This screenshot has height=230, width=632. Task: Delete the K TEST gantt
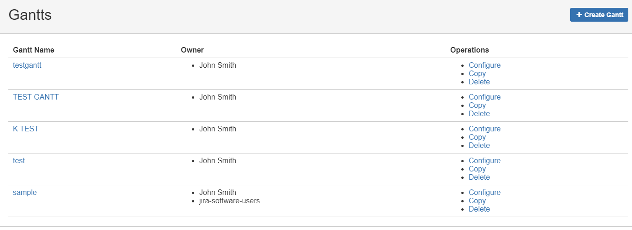click(x=479, y=146)
